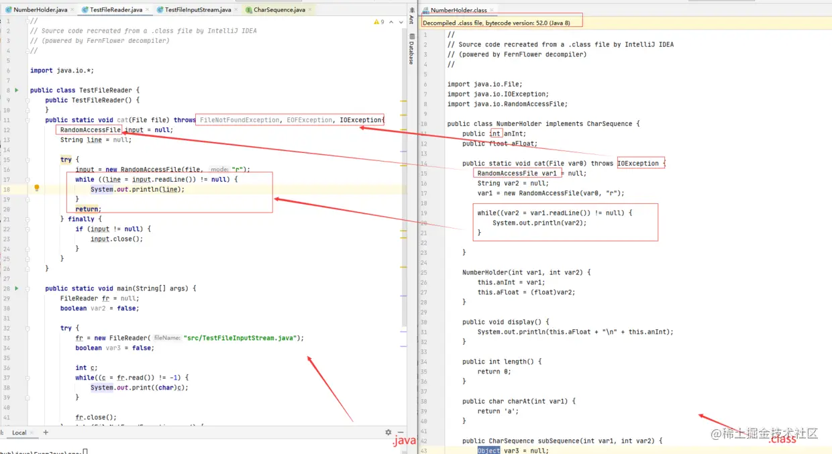Click the 'RandomAccessFile input = null;' line

[116, 130]
